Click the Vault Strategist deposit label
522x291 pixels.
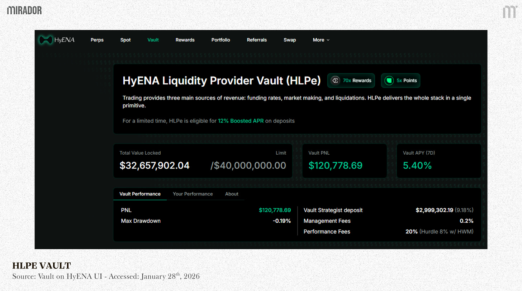click(x=333, y=210)
